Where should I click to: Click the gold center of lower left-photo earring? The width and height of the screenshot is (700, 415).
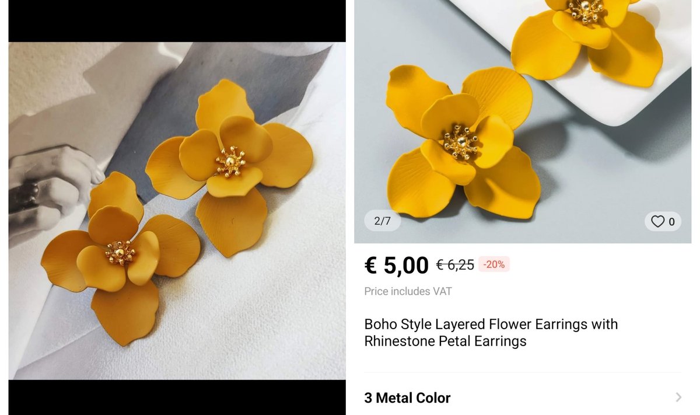tap(120, 253)
